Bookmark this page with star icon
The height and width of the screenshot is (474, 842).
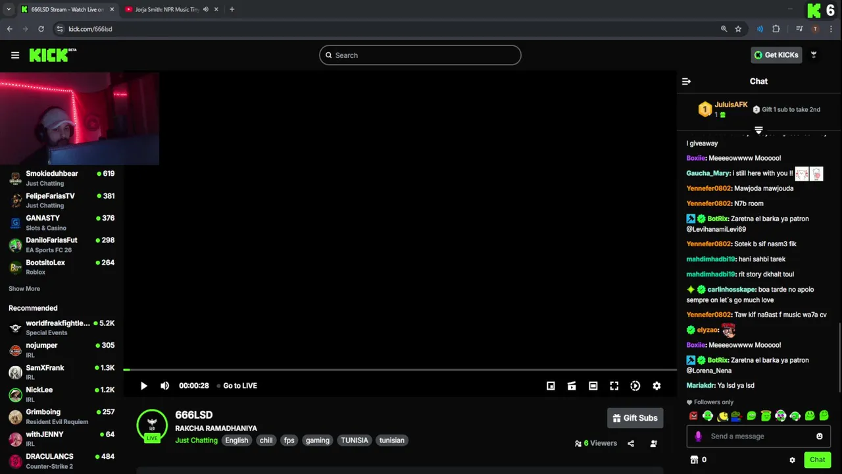click(x=738, y=29)
